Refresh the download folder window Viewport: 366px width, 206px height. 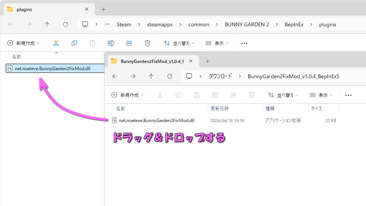169,76
